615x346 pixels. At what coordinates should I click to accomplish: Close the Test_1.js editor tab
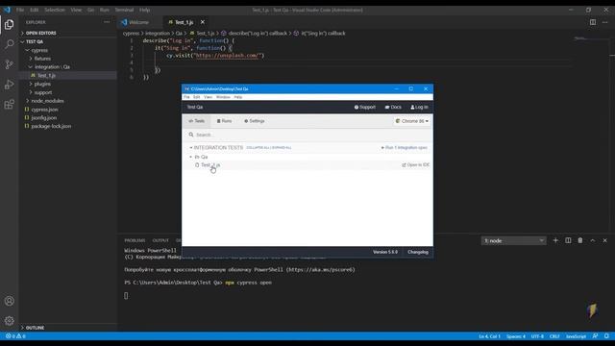point(203,22)
